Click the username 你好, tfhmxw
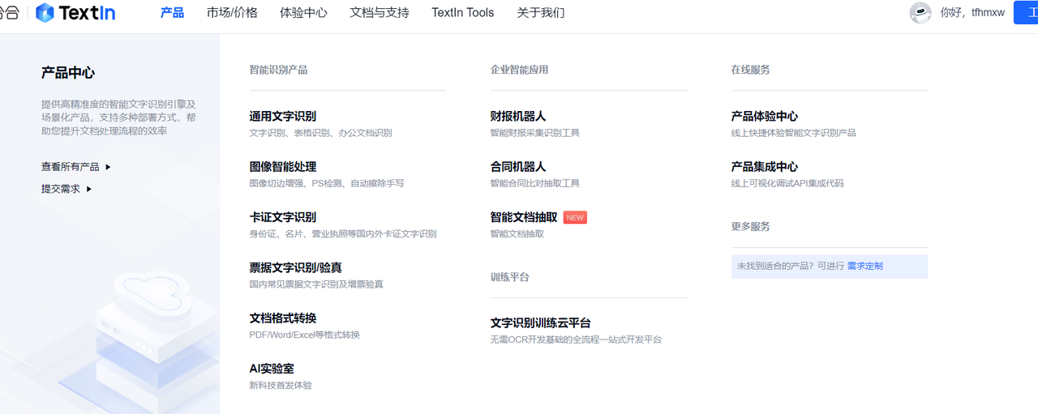Image resolution: width=1038 pixels, height=414 pixels. (x=972, y=12)
